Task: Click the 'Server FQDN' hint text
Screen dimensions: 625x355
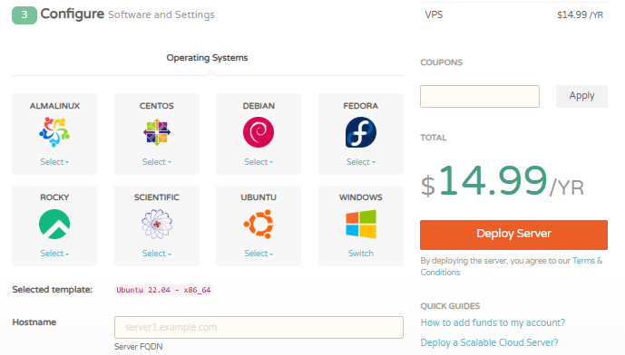Action: (138, 347)
